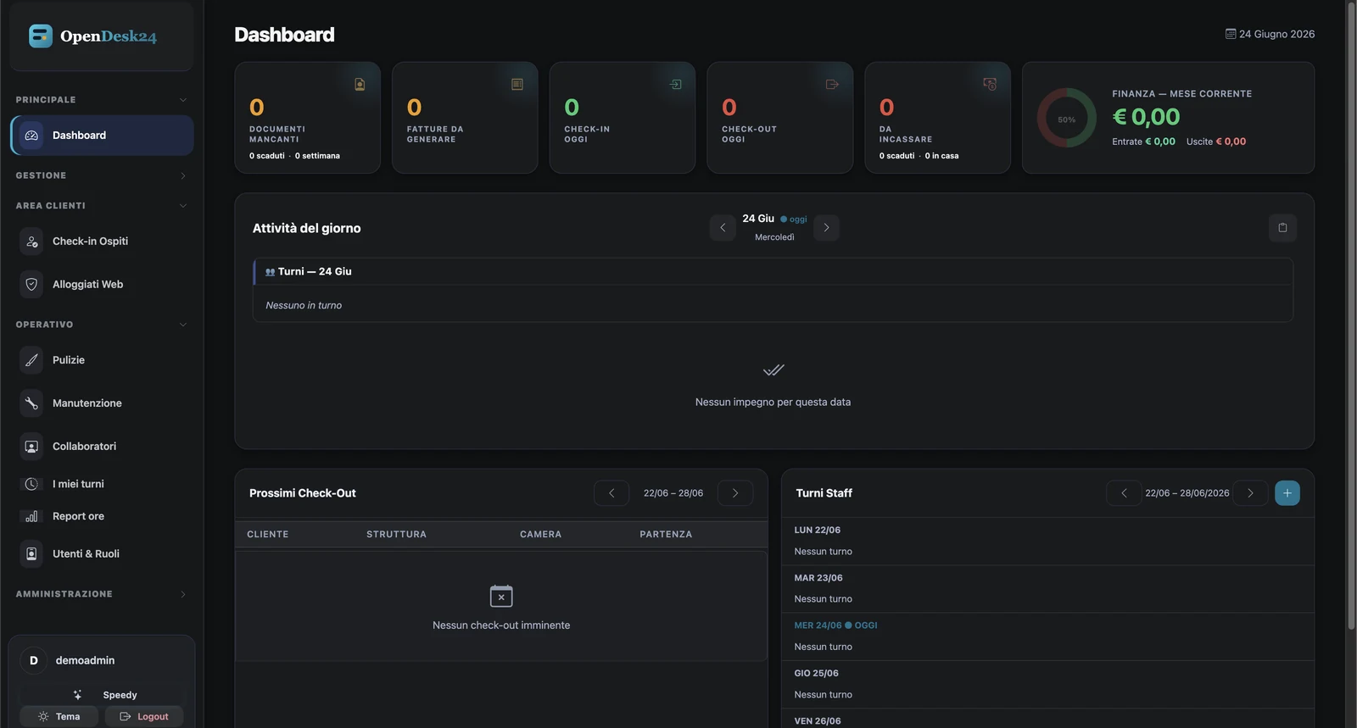Click the clipboard icon in Attività del giorno
Viewport: 1357px width, 728px height.
[1282, 227]
